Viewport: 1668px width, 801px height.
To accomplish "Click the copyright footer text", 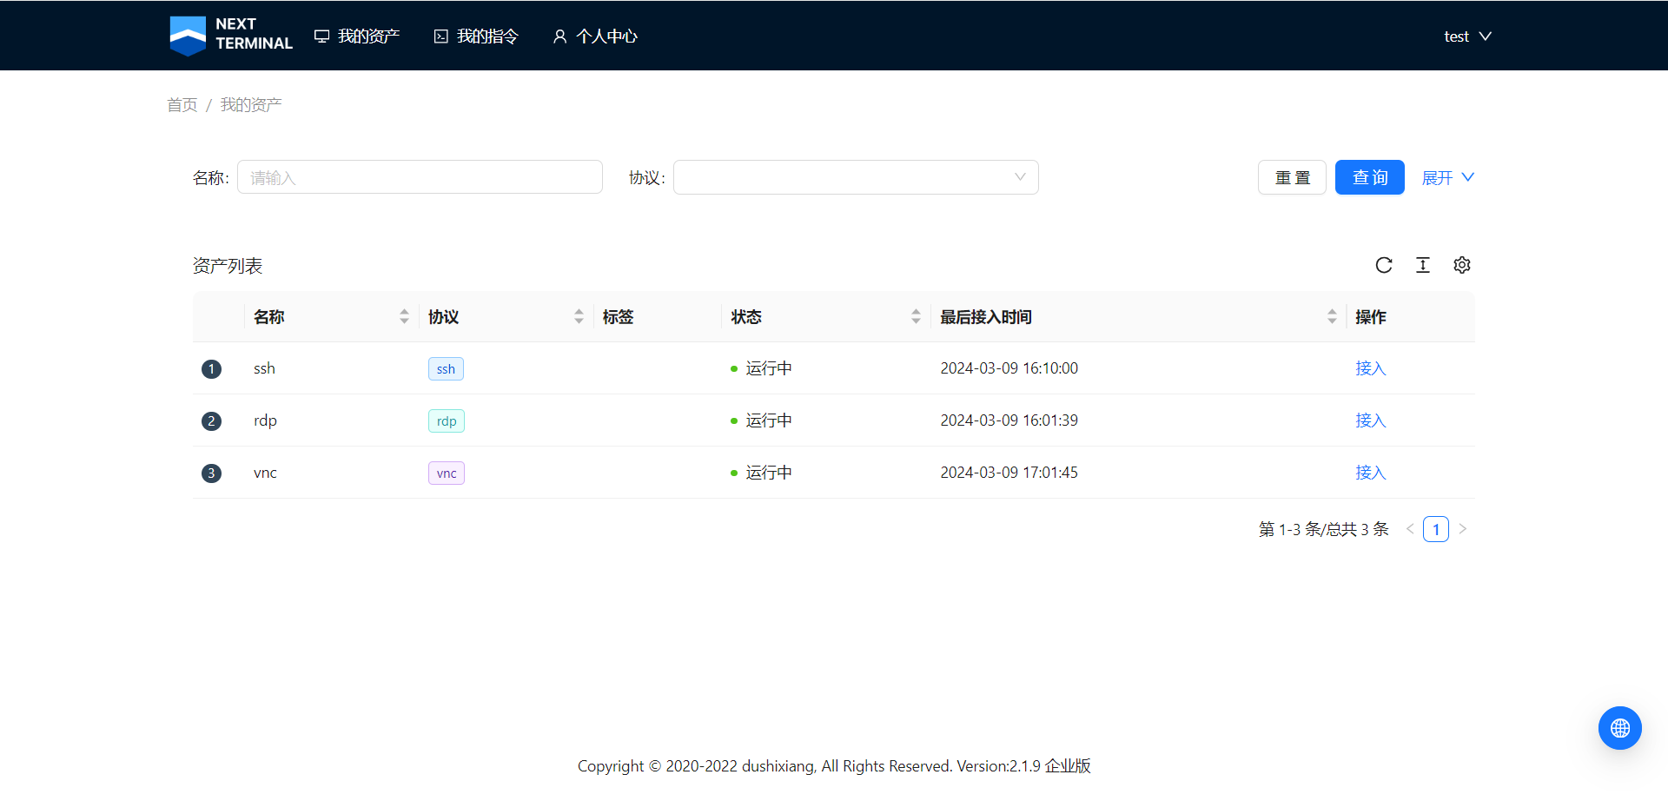I will point(834,766).
